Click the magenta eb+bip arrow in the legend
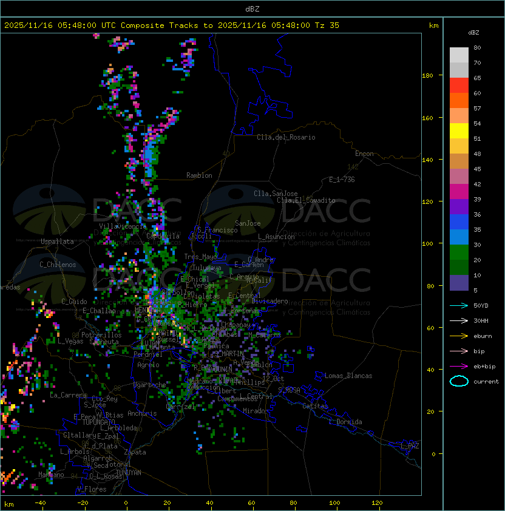 (459, 367)
